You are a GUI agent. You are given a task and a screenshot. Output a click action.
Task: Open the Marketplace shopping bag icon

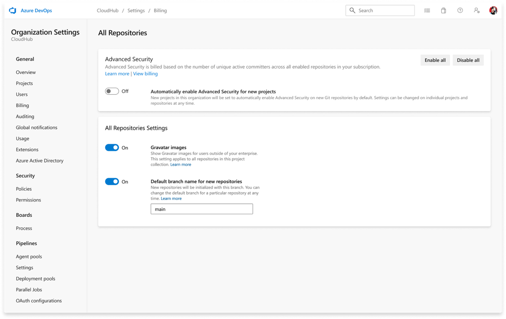(443, 10)
